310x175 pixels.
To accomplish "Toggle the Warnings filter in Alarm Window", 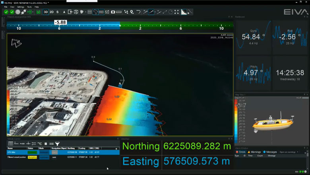I will coord(254,152).
